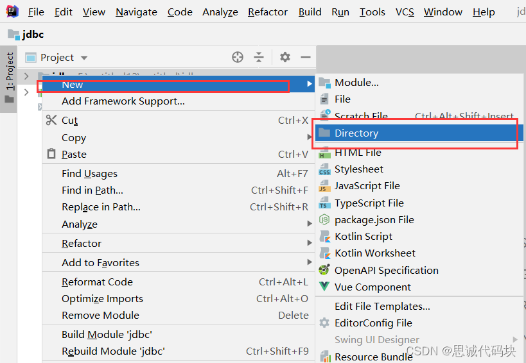Select Optimize Imports
The height and width of the screenshot is (363, 526).
178,299
